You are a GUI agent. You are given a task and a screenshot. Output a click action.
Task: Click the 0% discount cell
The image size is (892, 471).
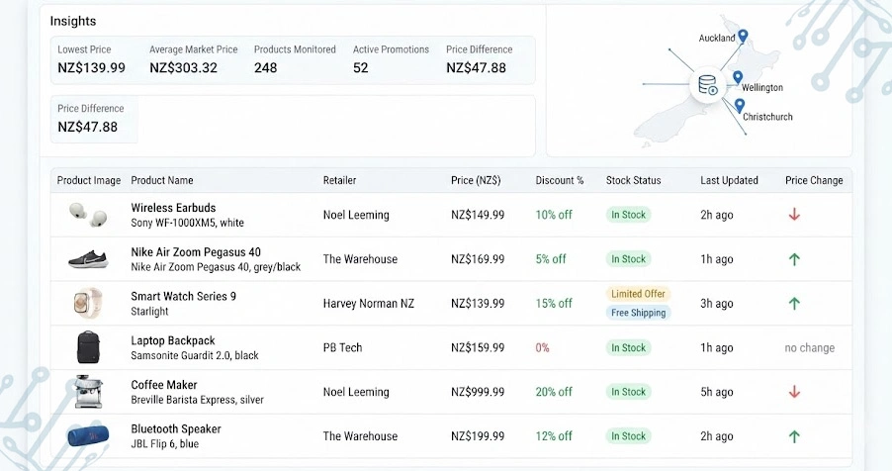(x=542, y=347)
